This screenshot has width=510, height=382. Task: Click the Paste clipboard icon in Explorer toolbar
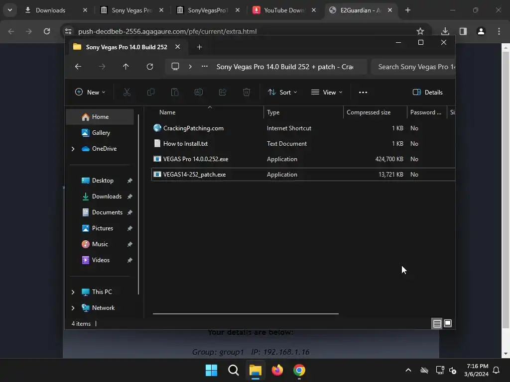pos(175,92)
